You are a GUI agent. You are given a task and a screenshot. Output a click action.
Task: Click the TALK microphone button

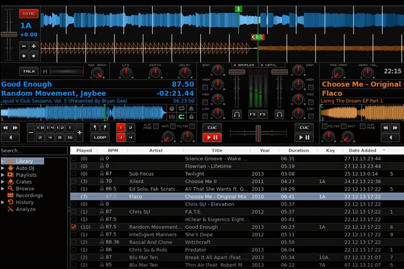(29, 71)
